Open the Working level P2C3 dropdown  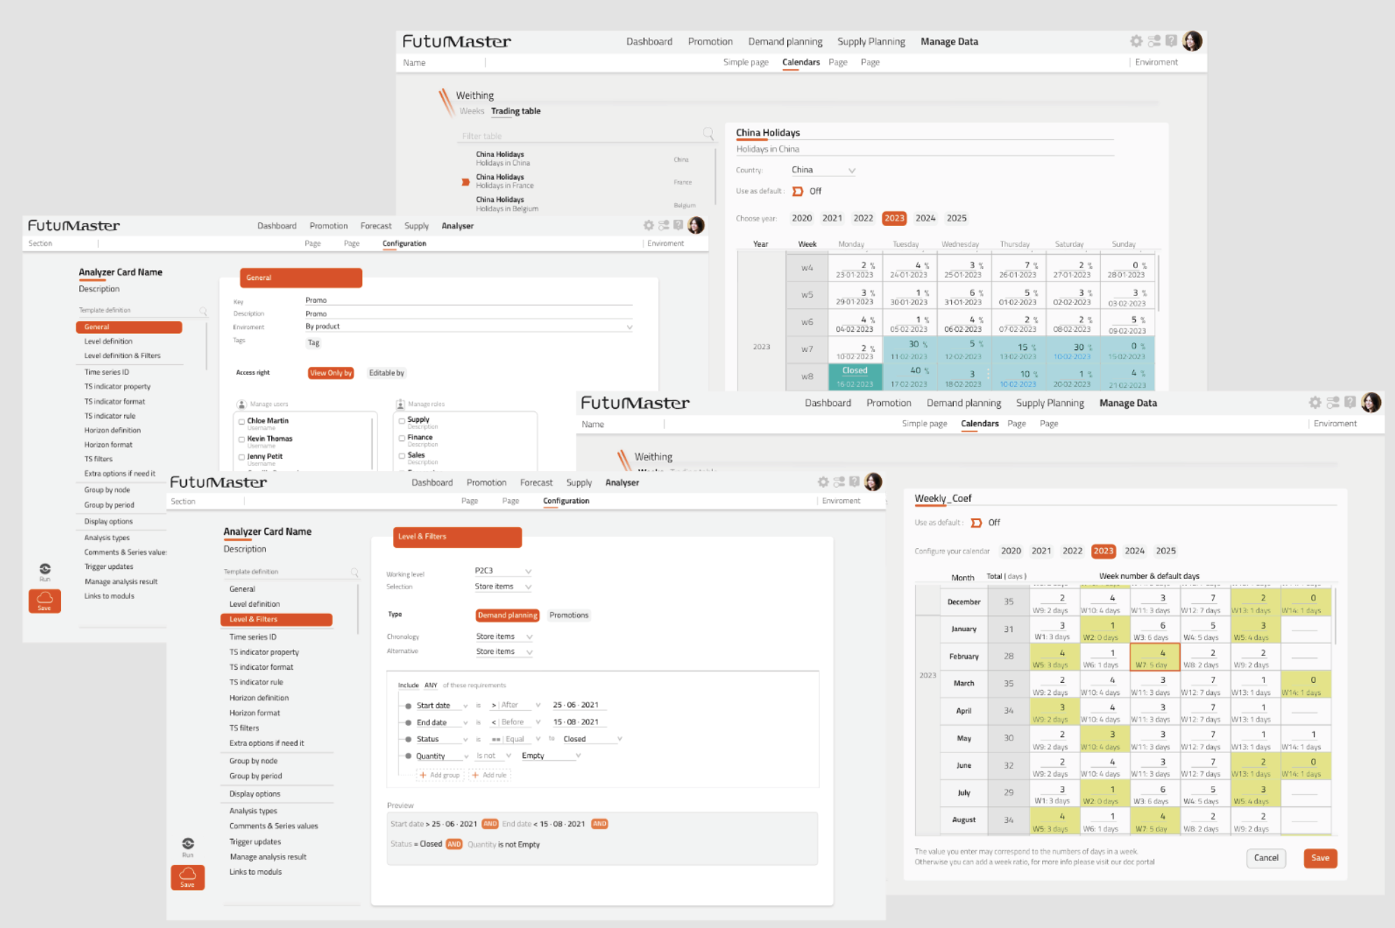pyautogui.click(x=503, y=570)
